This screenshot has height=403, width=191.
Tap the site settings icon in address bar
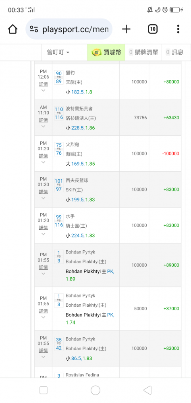[x=34, y=29]
